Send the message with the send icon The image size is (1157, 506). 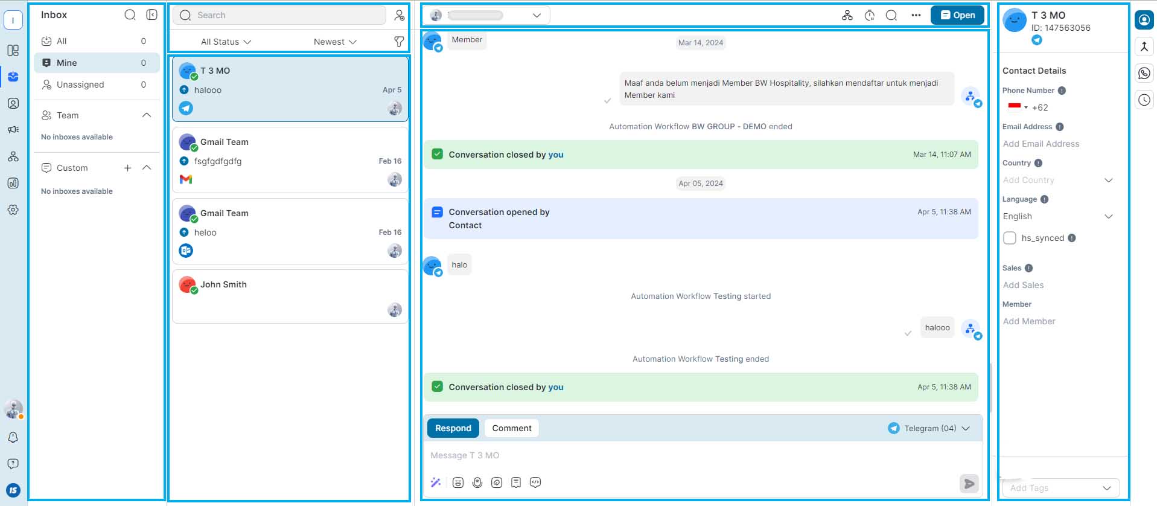pos(969,484)
